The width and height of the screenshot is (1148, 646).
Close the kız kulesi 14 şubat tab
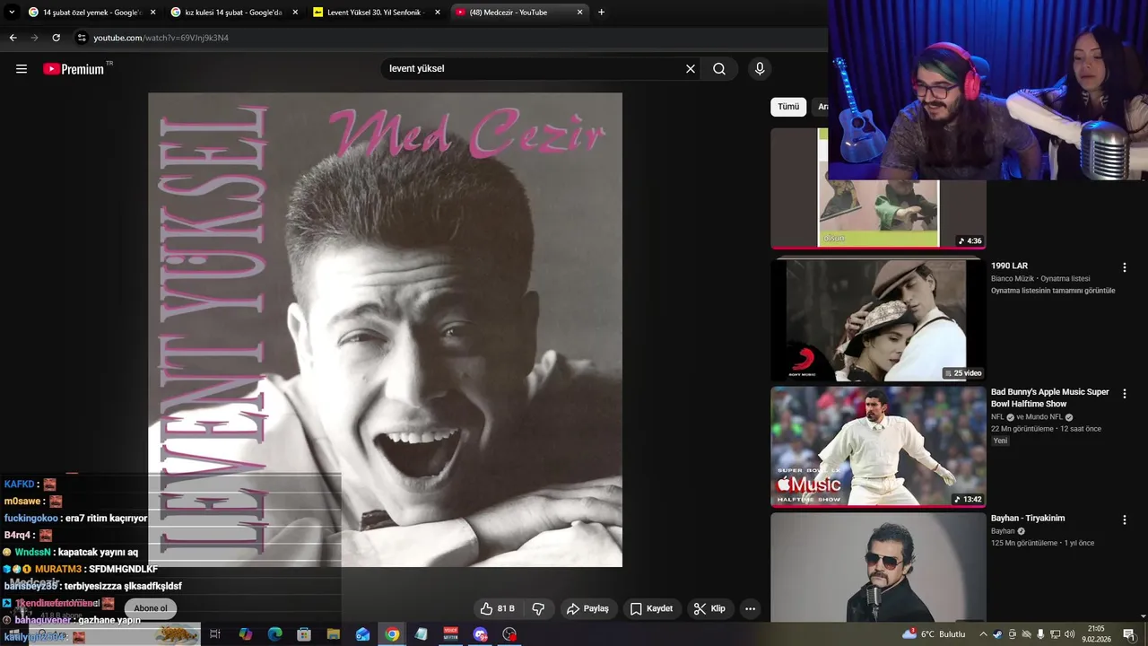295,13
